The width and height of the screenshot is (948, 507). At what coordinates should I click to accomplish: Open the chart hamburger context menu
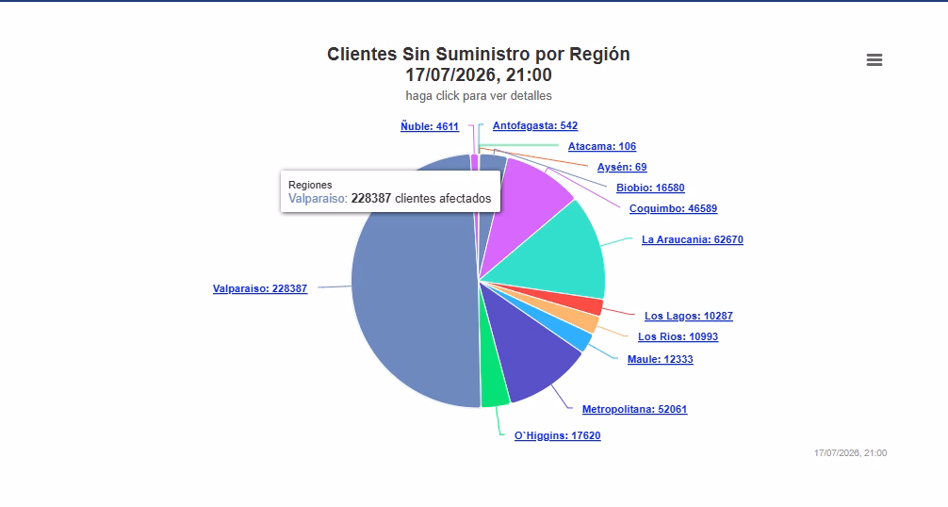click(874, 59)
